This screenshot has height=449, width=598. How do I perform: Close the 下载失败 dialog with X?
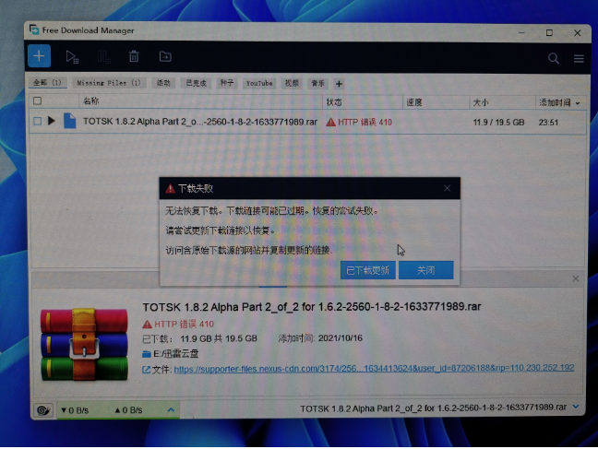[447, 188]
